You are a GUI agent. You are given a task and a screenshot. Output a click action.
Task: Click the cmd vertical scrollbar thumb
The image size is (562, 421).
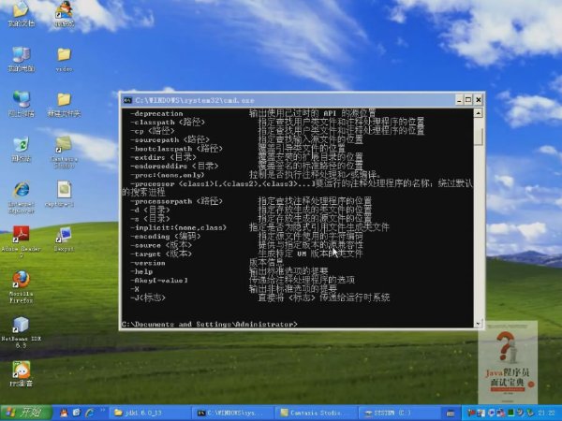click(x=478, y=137)
